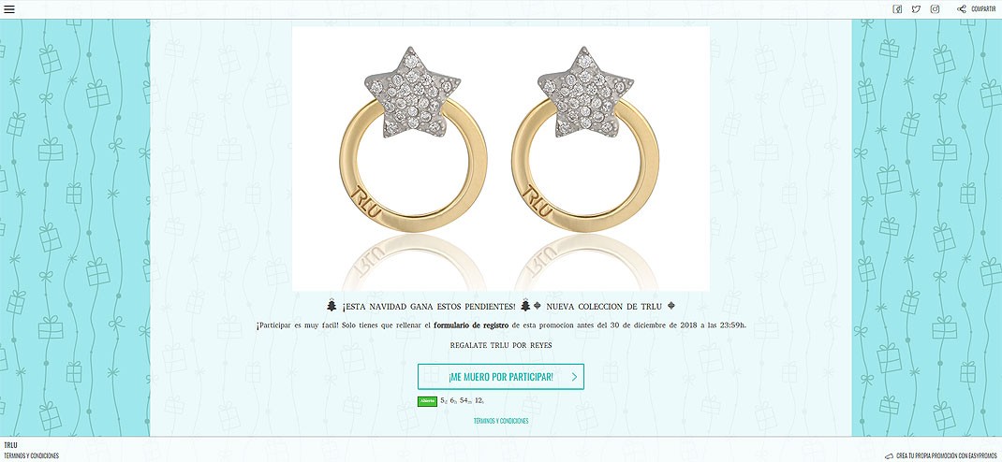Click the Compartir label
1002x462 pixels.
click(x=983, y=9)
